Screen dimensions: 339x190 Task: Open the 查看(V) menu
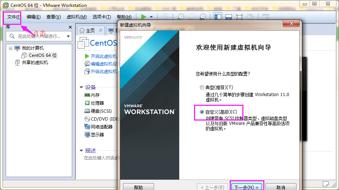tap(53, 17)
